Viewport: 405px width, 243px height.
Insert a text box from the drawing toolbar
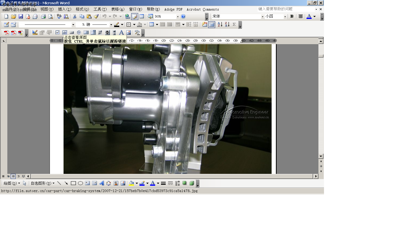click(88, 183)
